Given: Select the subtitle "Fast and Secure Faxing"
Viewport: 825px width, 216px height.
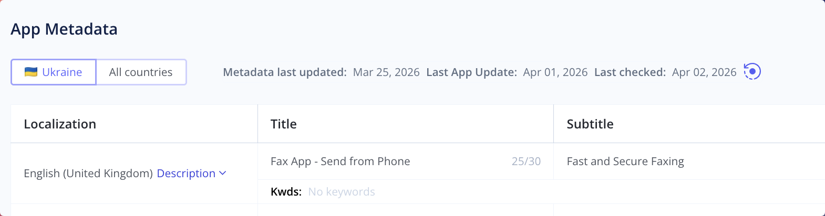Looking at the screenshot, I should (x=625, y=161).
